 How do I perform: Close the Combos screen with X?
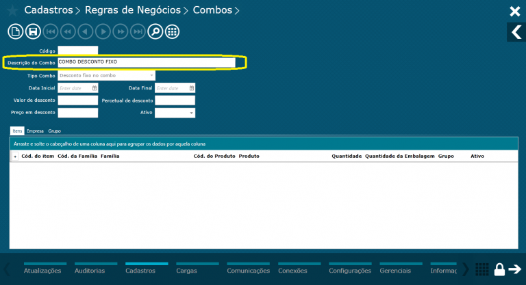pos(515,12)
